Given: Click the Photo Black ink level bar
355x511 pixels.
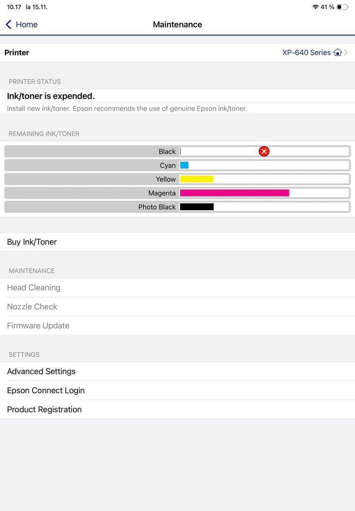Looking at the screenshot, I should [x=197, y=207].
